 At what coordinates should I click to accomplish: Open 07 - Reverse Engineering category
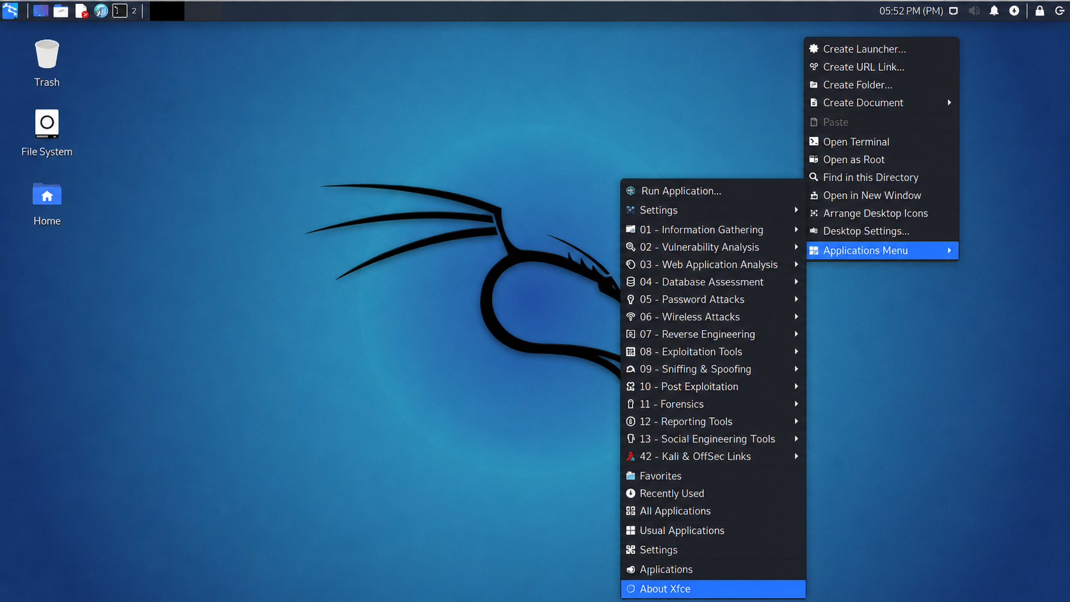pos(713,334)
